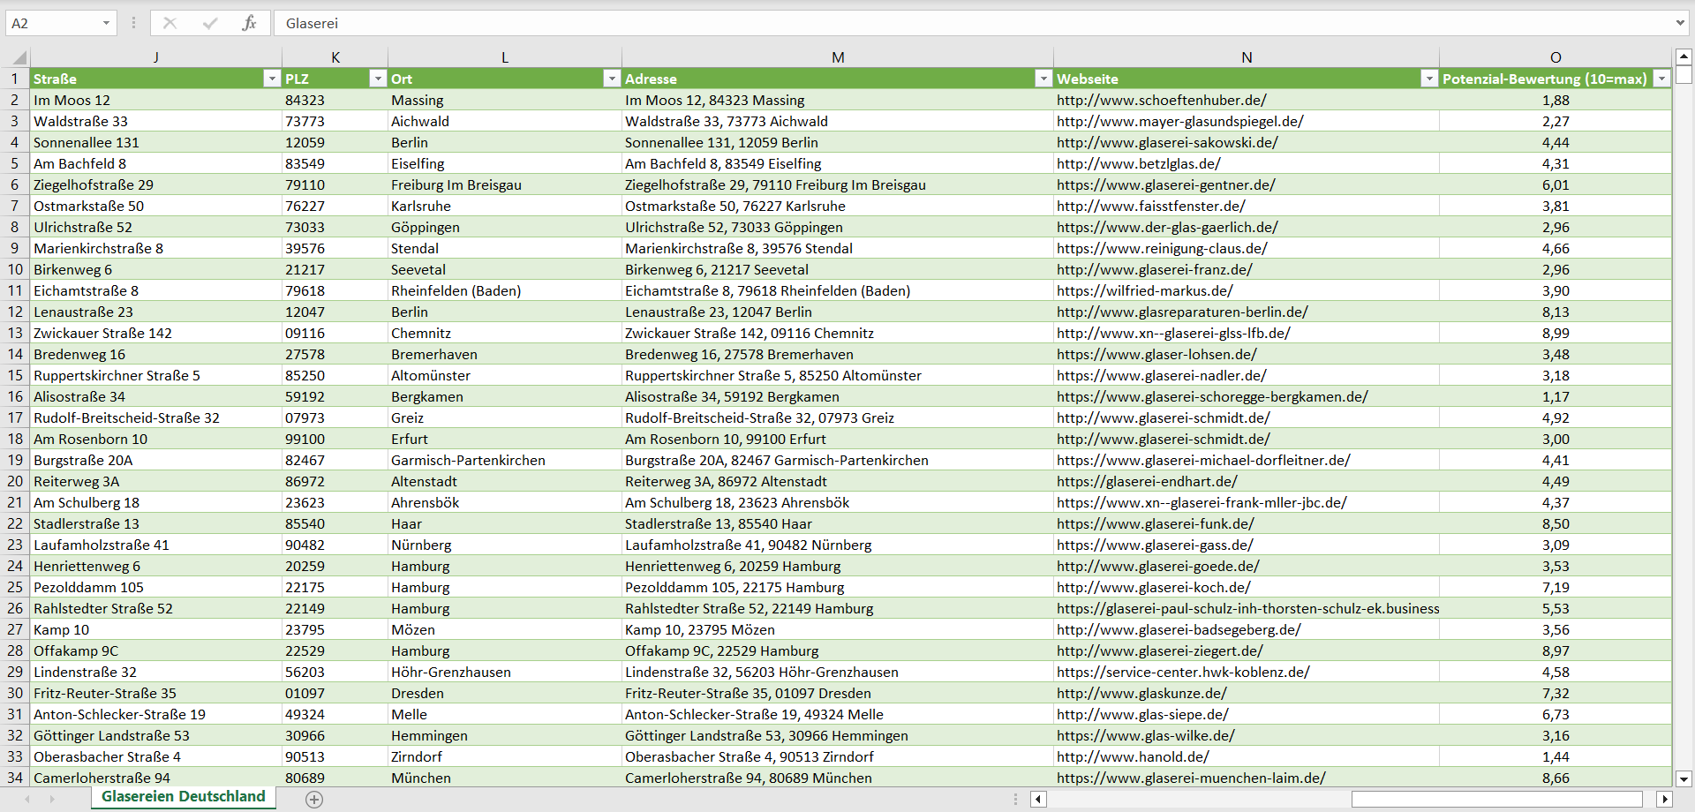
Task: Switch to the Glasereien Deutschland sheet tab
Action: point(182,796)
